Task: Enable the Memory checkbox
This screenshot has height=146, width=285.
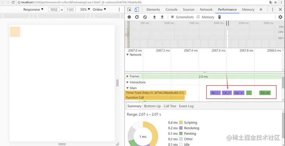Action: click(x=198, y=17)
